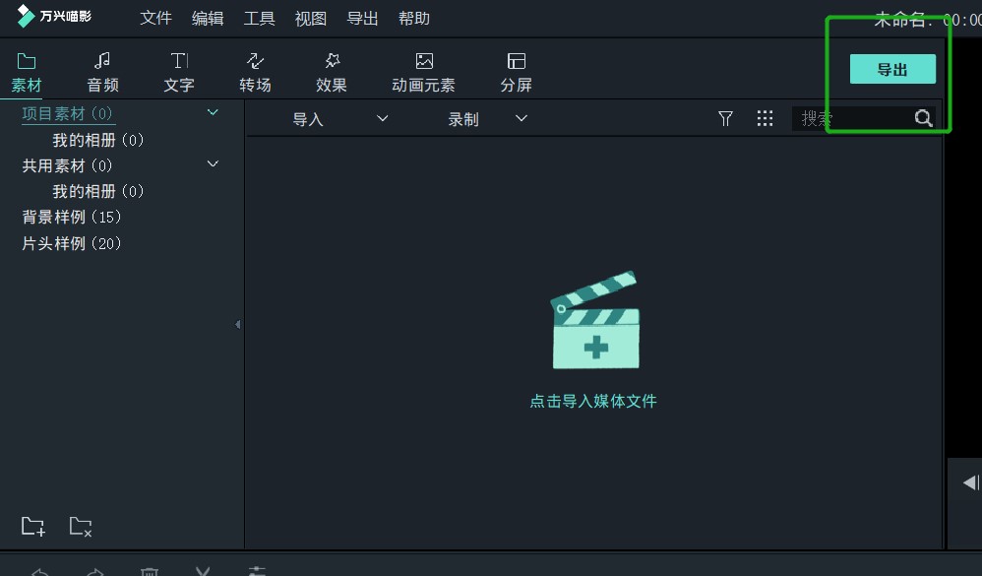
Task: Click the 导出 (Export) button
Action: coord(891,69)
